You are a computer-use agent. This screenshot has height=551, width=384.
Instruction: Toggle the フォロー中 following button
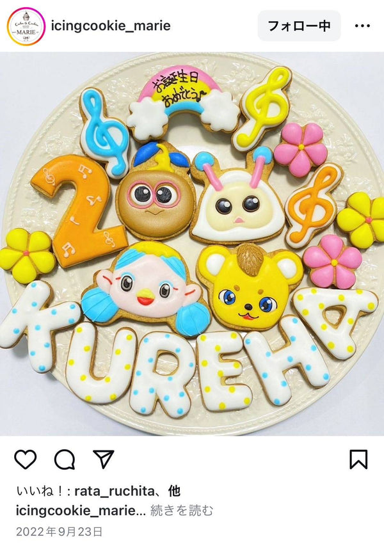click(300, 26)
